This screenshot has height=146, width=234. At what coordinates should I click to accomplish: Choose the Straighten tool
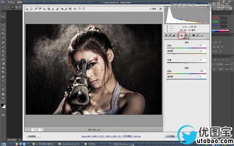[x=53, y=9]
